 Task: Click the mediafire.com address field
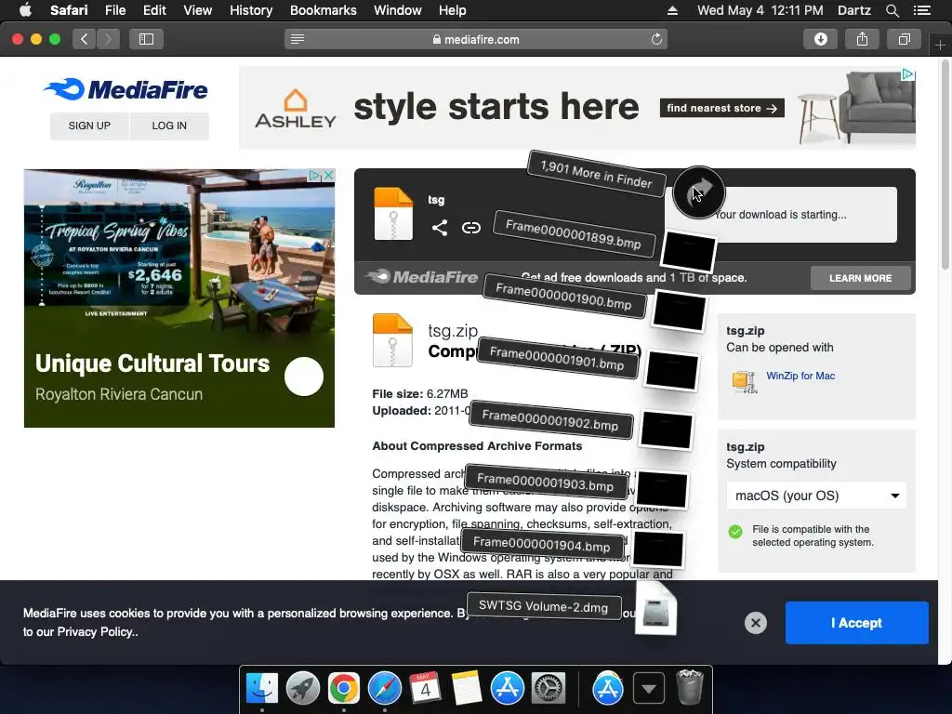click(x=476, y=39)
